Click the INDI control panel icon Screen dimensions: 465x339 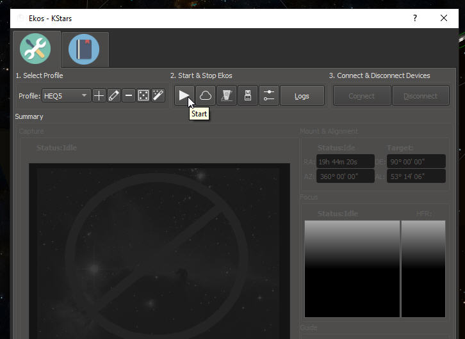tap(227, 96)
